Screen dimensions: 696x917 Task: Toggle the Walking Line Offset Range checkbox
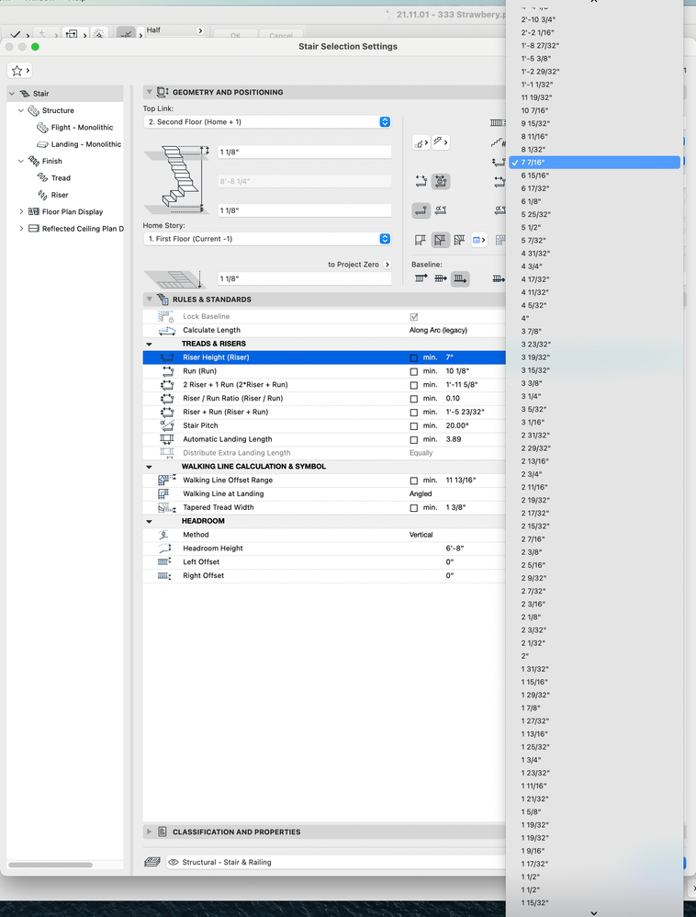[414, 481]
